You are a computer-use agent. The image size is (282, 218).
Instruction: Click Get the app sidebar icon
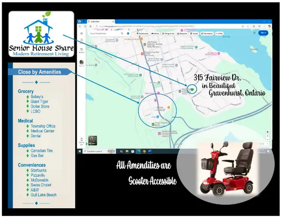(x=82, y=141)
